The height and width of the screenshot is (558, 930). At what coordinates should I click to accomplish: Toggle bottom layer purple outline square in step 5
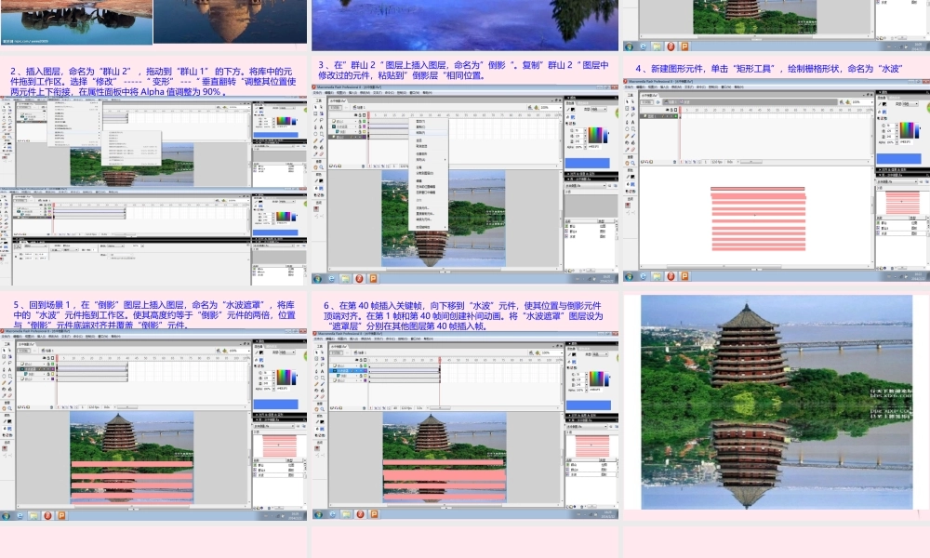click(53, 379)
